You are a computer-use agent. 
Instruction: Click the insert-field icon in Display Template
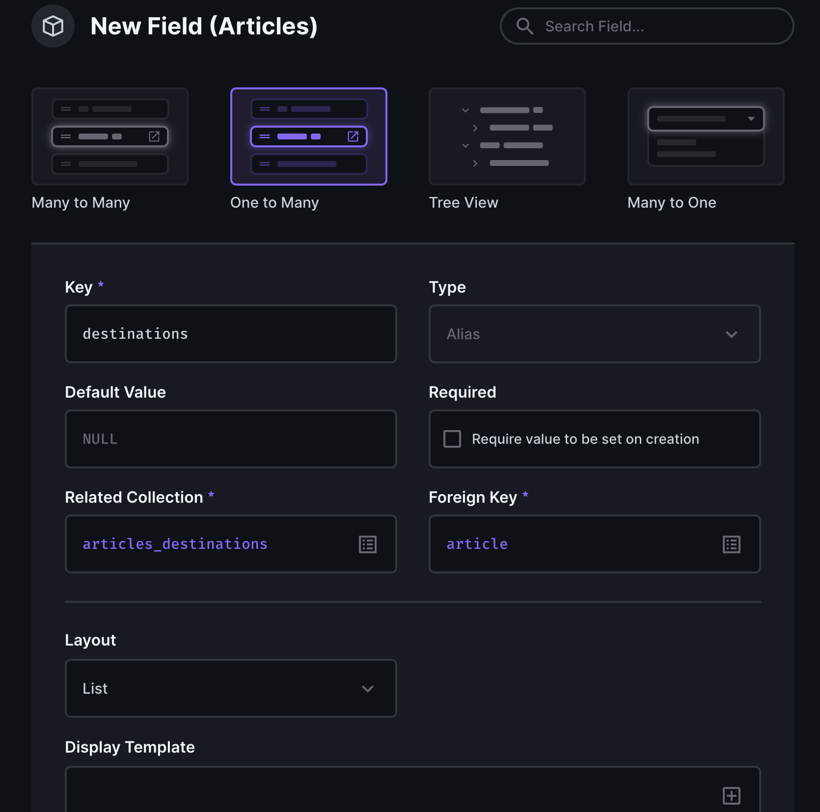point(731,796)
